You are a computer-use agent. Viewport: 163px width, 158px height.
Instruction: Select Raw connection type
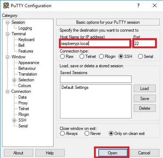(62, 57)
